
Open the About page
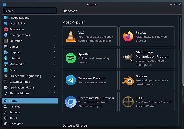click(x=13, y=118)
